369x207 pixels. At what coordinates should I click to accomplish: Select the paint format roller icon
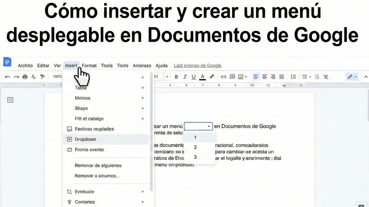tap(42, 77)
